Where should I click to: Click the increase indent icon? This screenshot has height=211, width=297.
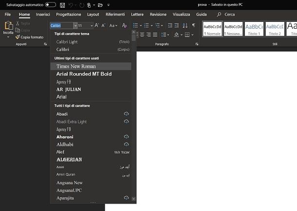177,25
